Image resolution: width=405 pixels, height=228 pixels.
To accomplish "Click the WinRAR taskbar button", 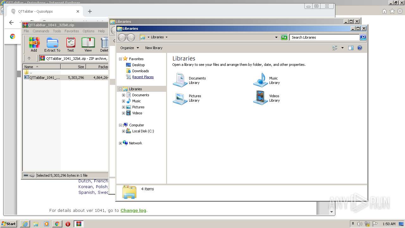I will [79, 224].
